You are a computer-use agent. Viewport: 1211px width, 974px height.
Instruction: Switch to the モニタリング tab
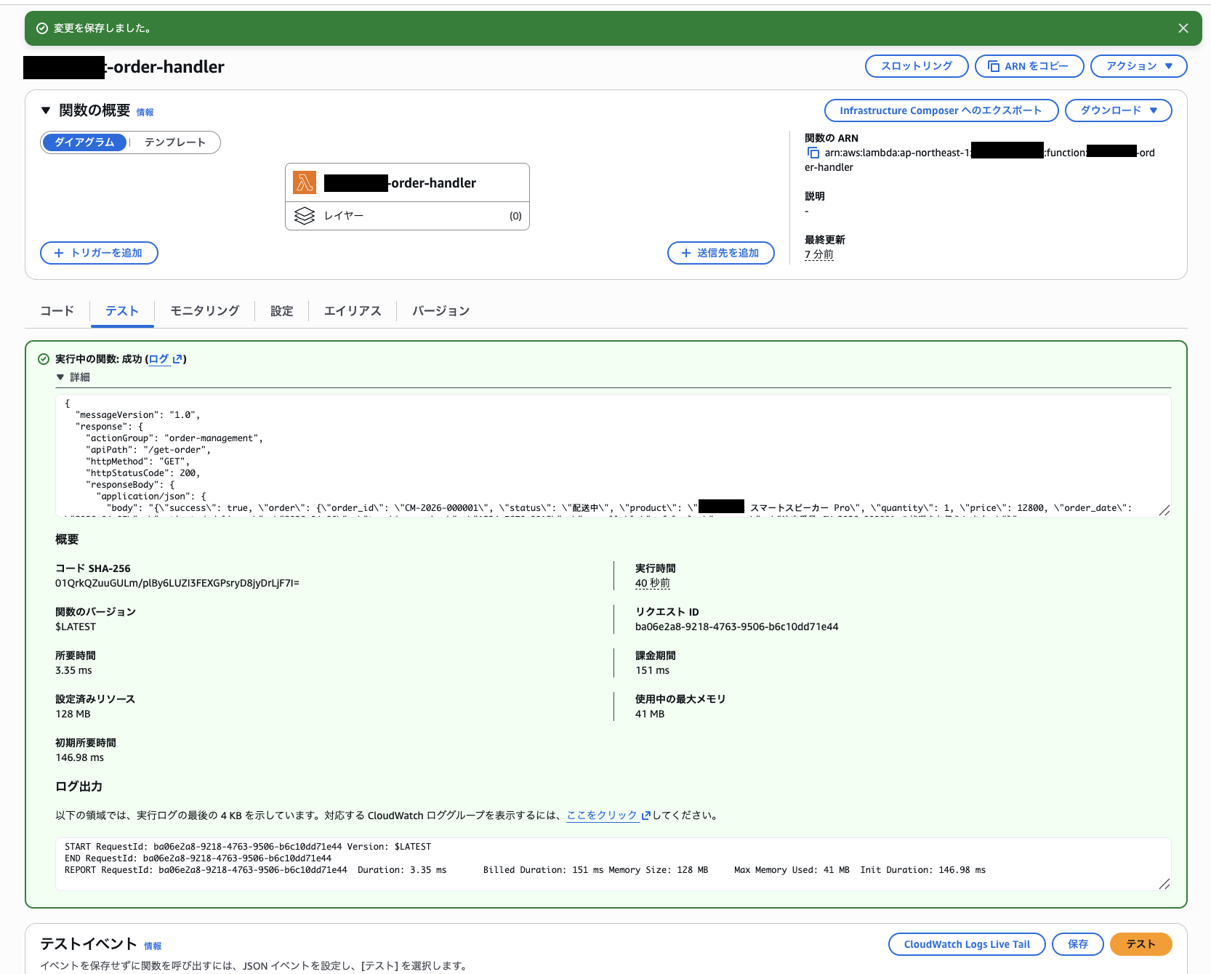(204, 310)
